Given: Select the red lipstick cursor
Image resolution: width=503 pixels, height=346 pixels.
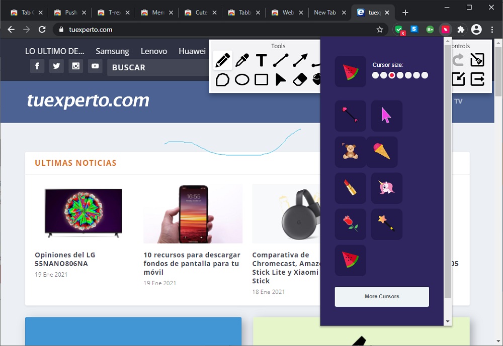Looking at the screenshot, I should [x=350, y=188].
